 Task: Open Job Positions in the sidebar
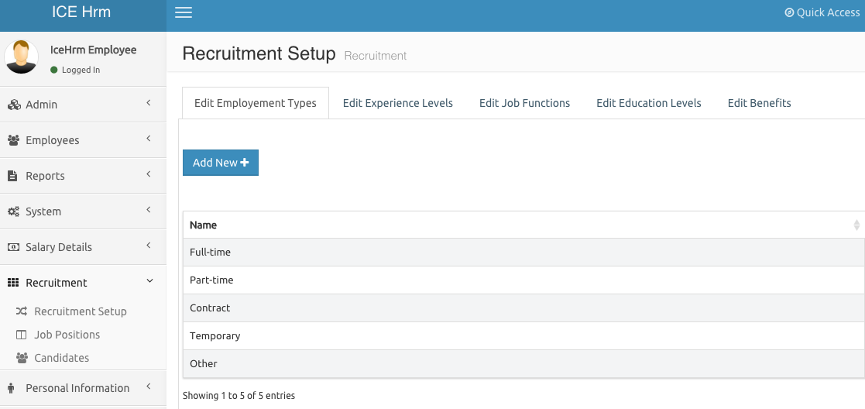point(67,335)
